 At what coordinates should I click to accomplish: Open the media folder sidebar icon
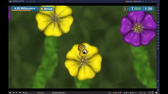point(158,31)
